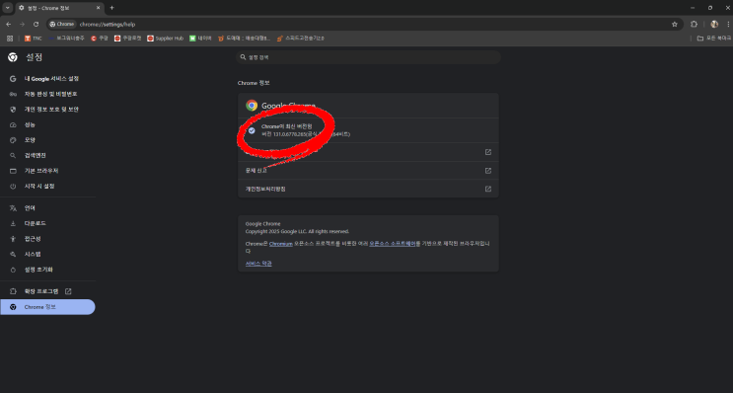Screen dimensions: 733x393
Task: Bookmark this page with star icon
Action: (675, 25)
